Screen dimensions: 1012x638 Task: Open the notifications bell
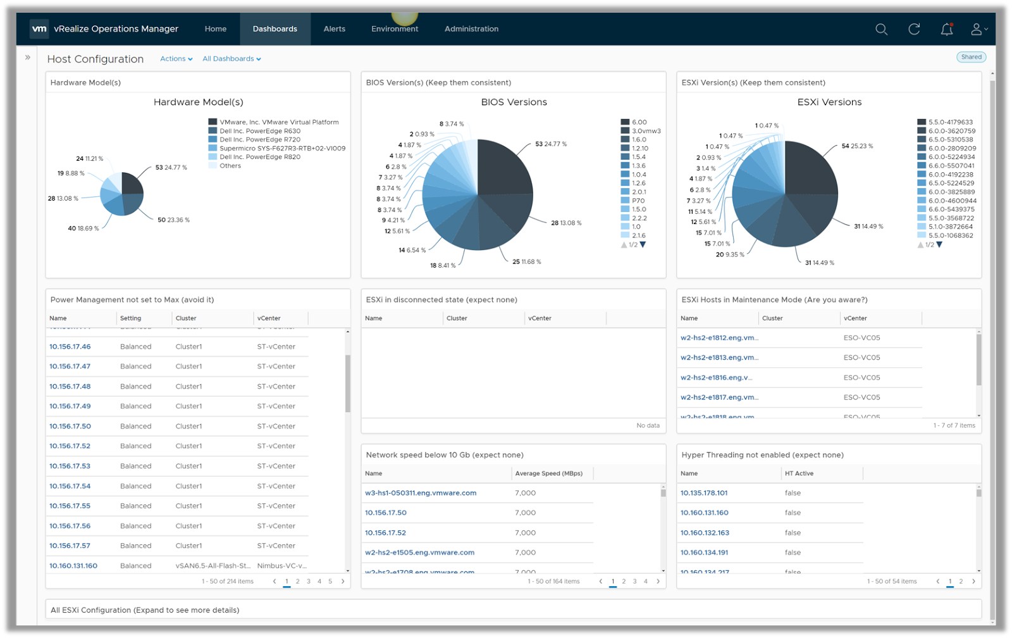946,29
